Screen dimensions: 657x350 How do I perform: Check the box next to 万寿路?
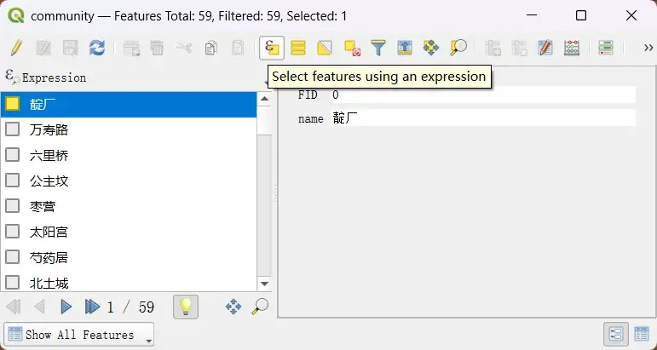tap(13, 129)
